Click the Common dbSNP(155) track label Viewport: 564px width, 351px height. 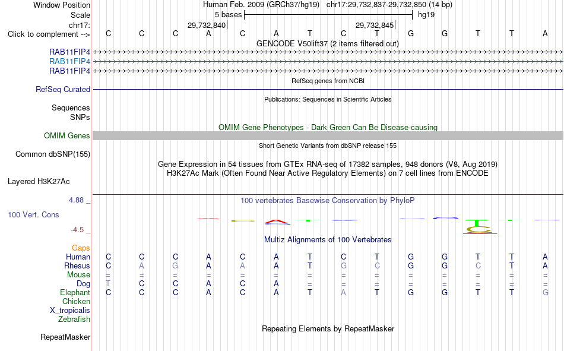pyautogui.click(x=52, y=154)
